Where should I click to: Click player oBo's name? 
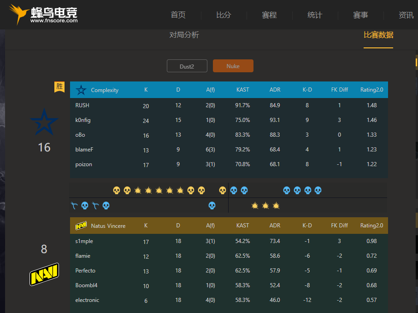[x=80, y=135]
